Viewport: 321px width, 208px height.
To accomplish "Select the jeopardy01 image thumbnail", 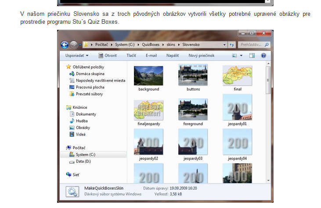I will click(x=237, y=107).
